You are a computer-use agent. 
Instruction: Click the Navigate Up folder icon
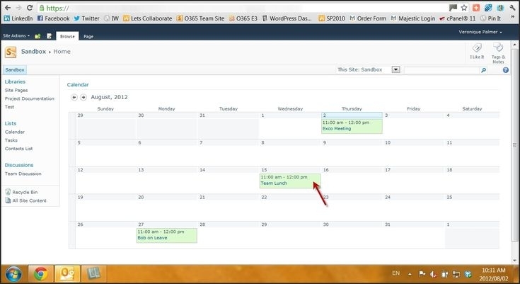[37, 36]
